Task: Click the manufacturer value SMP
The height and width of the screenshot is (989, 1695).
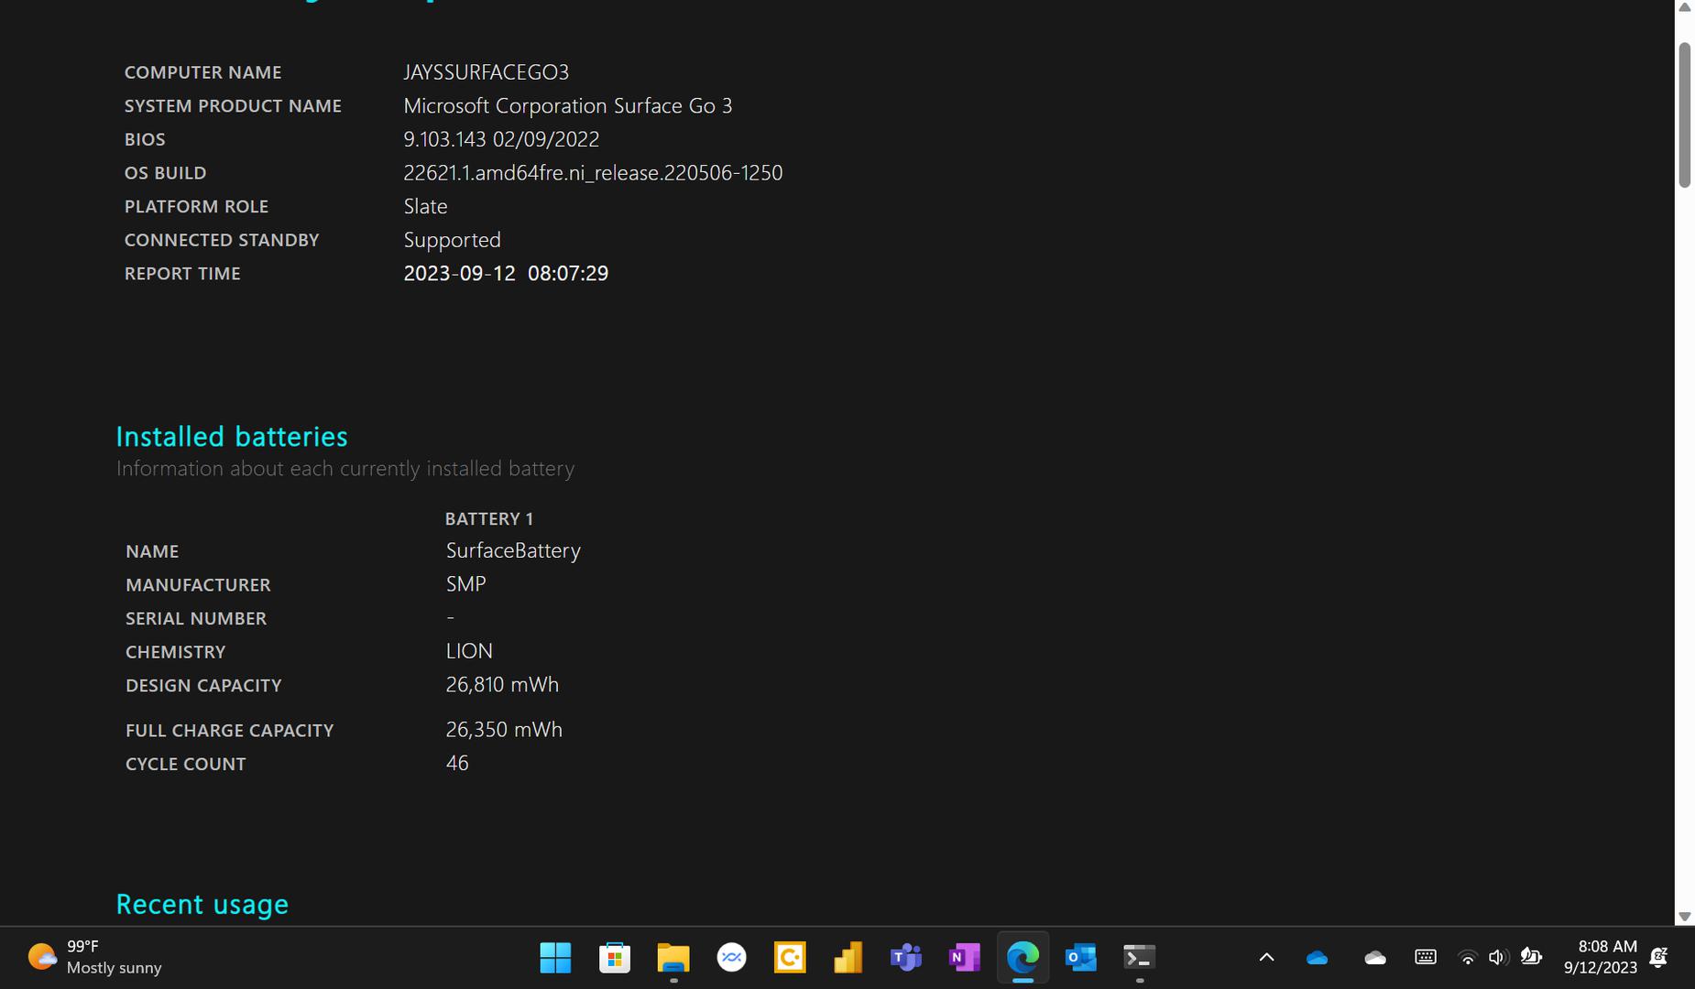Action: [466, 584]
